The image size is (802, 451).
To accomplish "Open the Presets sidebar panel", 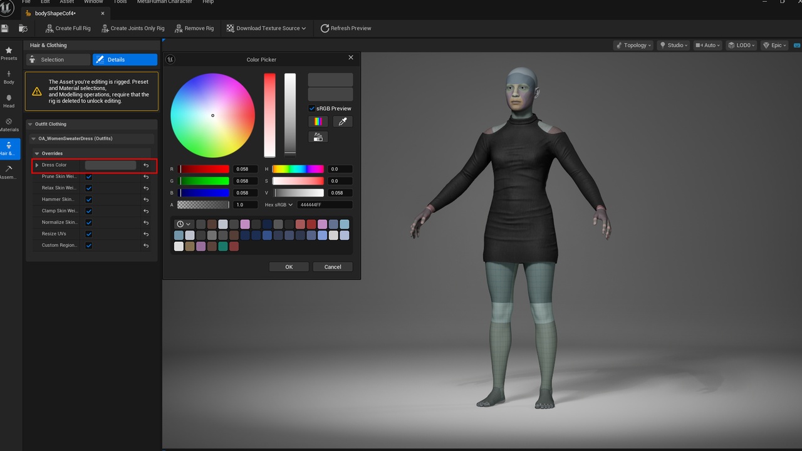I will click(9, 53).
